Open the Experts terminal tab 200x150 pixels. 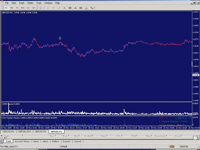67,141
